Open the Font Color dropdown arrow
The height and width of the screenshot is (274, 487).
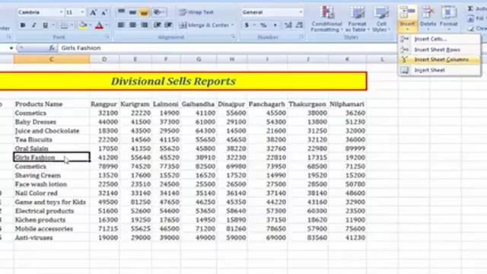(x=107, y=25)
